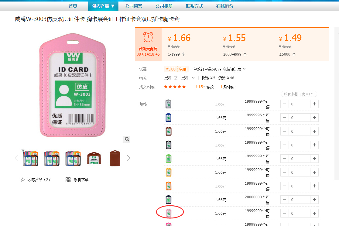Image resolution: width=339 pixels, height=226 pixels.
Task: Decrease quantity for the brown card holder
Action: (285, 131)
